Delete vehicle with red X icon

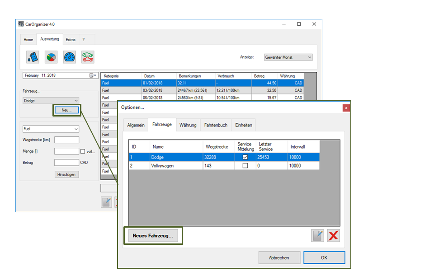tap(334, 235)
